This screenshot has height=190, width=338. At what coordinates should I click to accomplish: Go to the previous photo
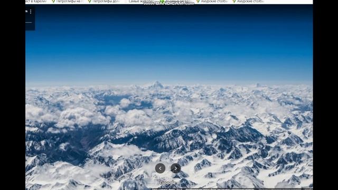(160, 168)
